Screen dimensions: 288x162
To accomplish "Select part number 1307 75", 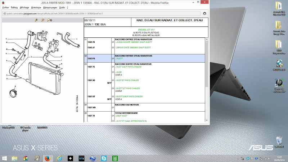I will click(x=91, y=67).
